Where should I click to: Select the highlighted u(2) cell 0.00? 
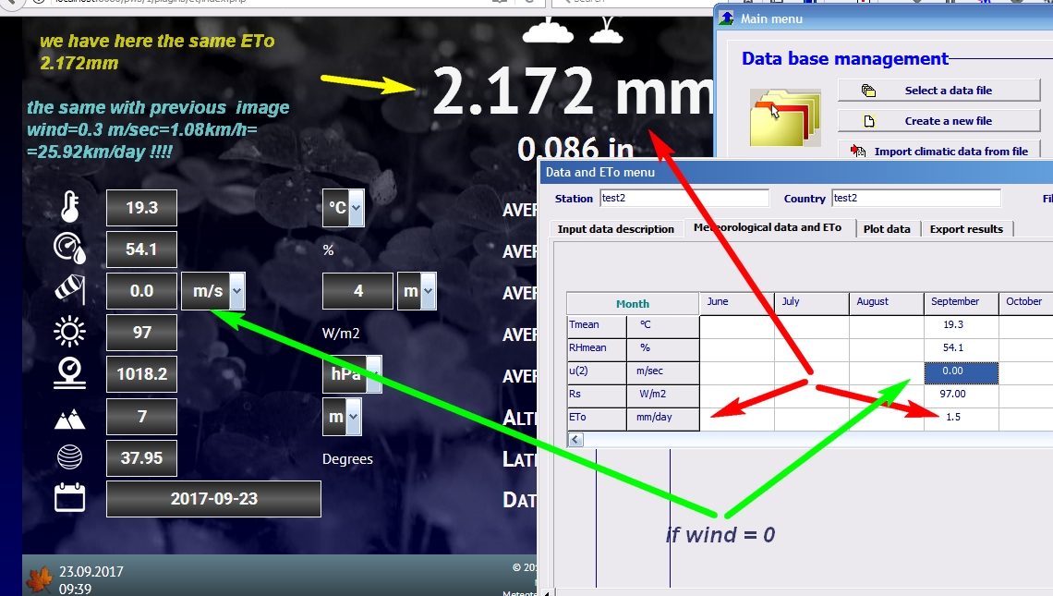pyautogui.click(x=961, y=371)
